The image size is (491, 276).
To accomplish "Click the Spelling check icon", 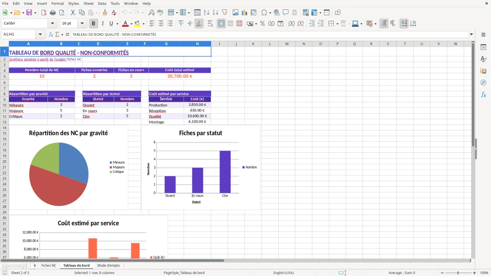I will [160, 13].
